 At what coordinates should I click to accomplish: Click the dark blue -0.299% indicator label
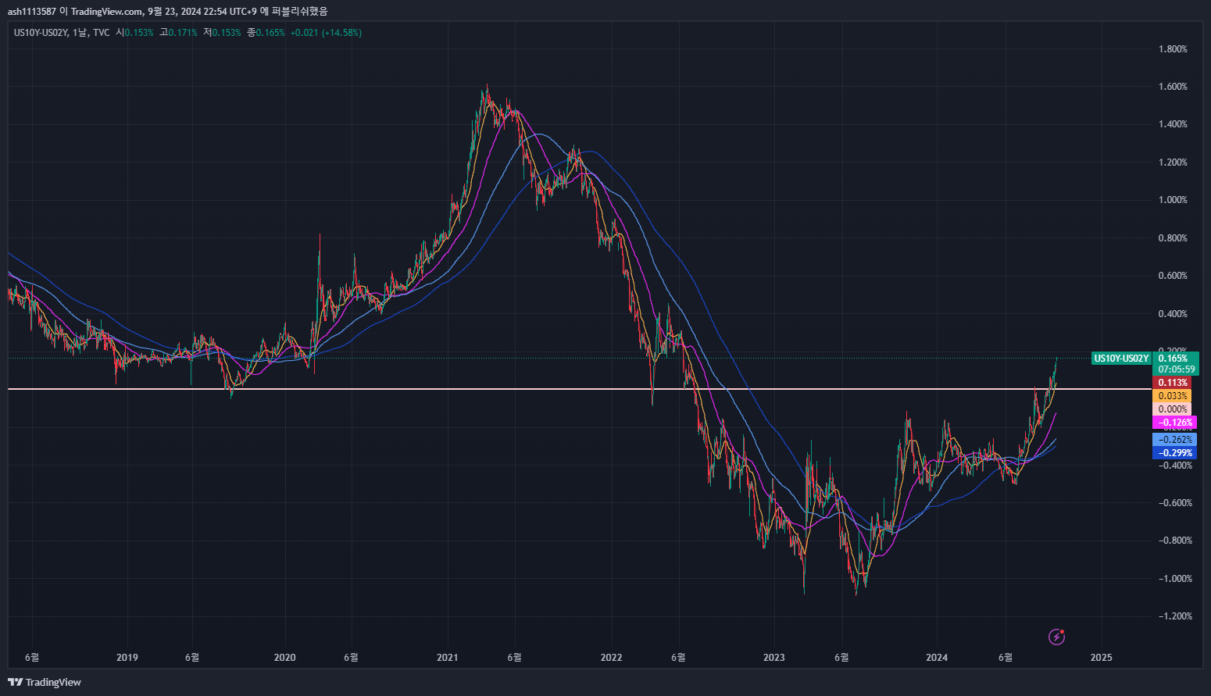(x=1174, y=453)
